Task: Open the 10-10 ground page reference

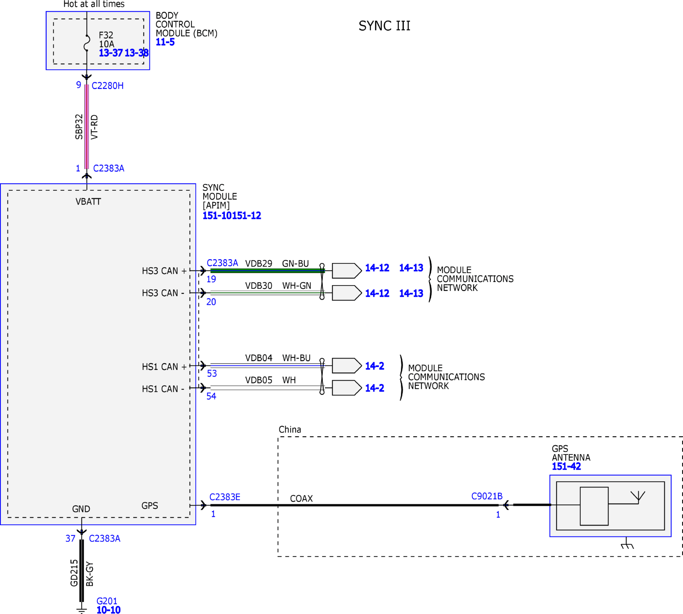Action: coord(109,610)
